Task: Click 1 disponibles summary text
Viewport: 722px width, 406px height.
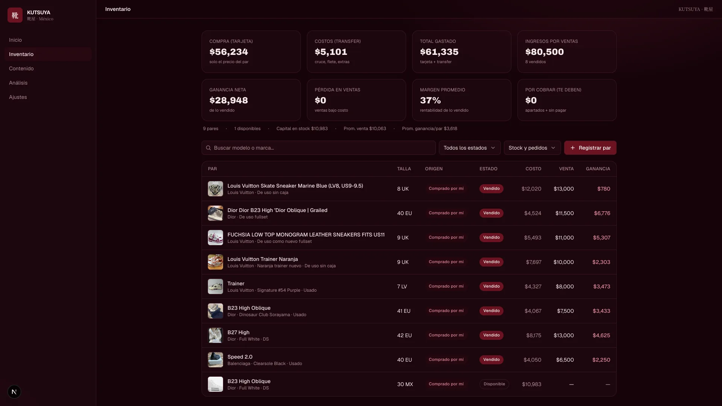Action: 247,129
